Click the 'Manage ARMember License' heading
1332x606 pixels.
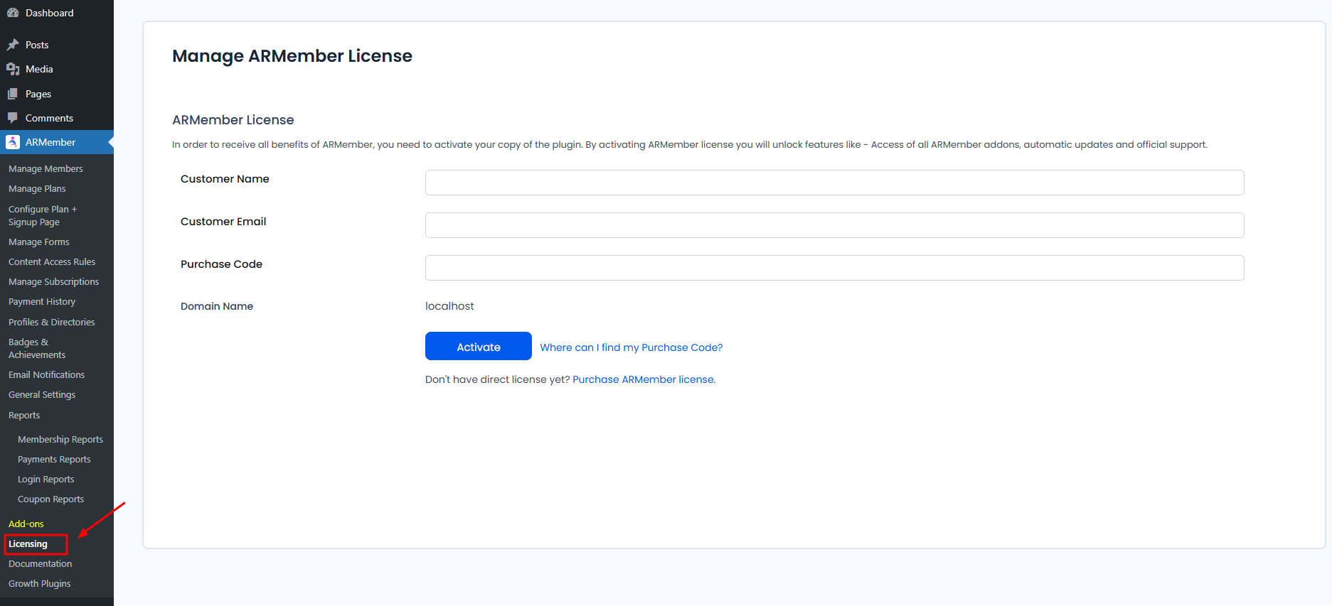click(x=292, y=56)
